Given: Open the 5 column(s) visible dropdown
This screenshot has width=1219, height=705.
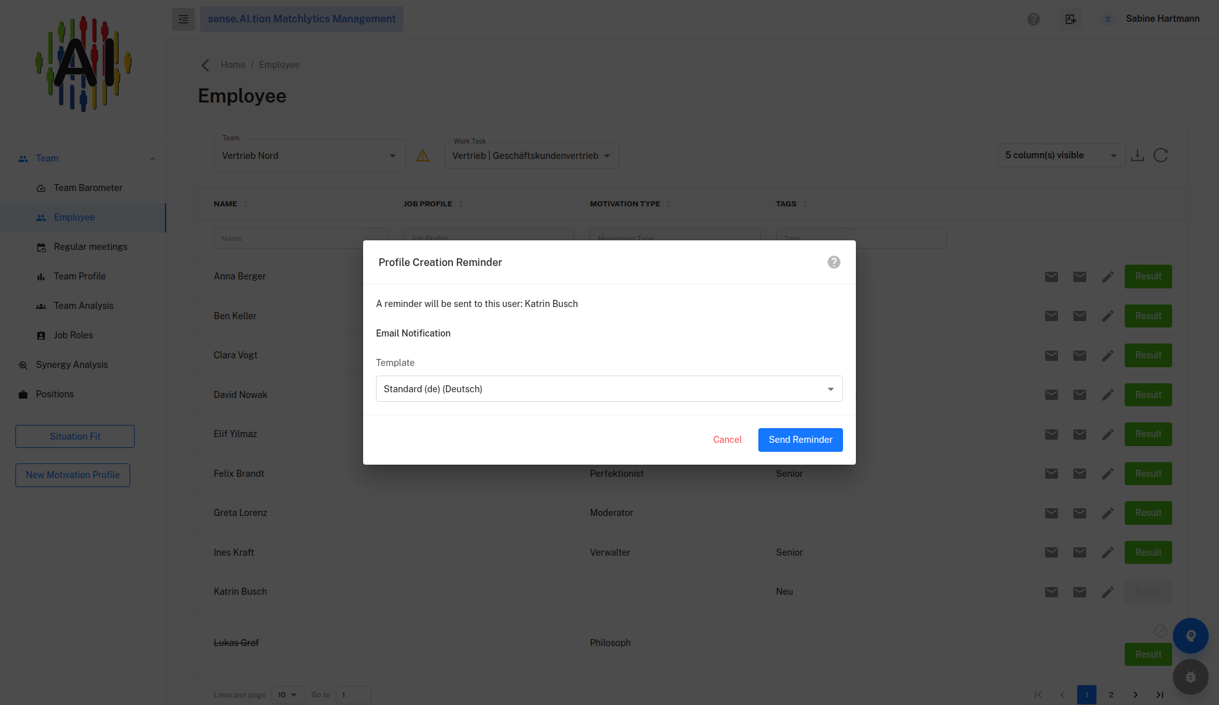Looking at the screenshot, I should pyautogui.click(x=1061, y=155).
